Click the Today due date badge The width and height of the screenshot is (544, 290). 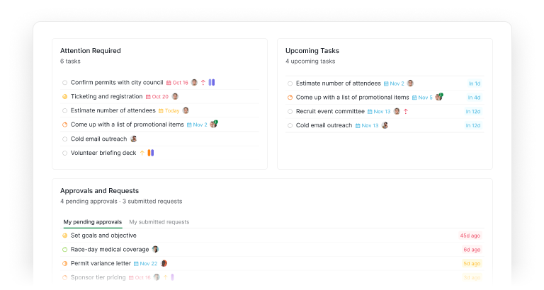coord(169,111)
